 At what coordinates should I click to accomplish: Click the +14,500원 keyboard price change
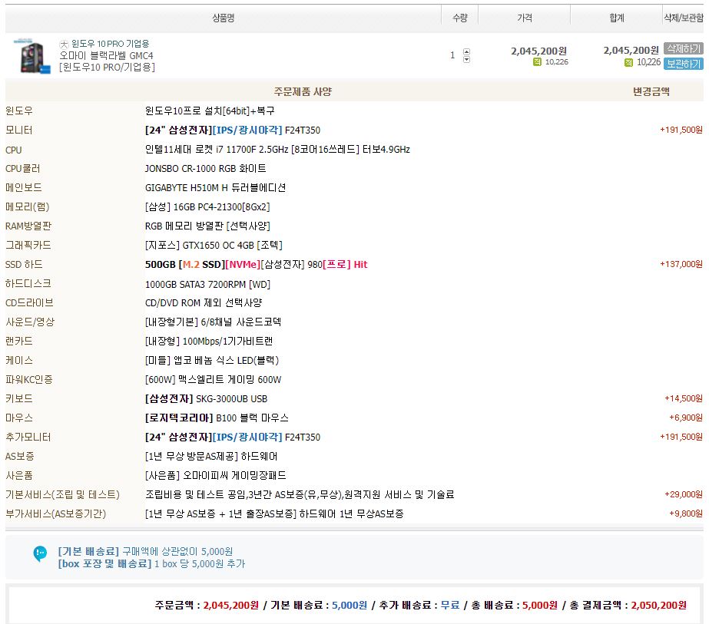pyautogui.click(x=684, y=398)
